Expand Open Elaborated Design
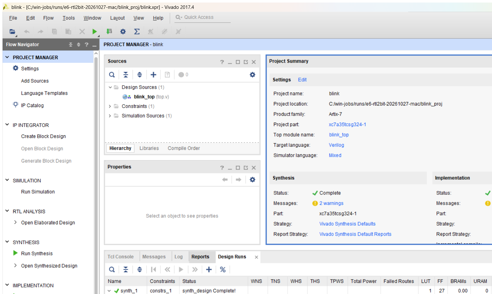 pos(16,222)
